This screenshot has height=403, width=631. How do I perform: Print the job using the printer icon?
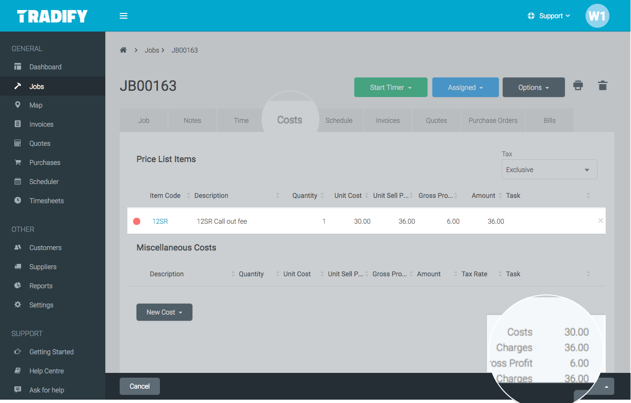578,86
